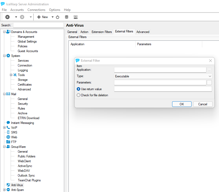
Task: Collapse the GroupWare tree node
Action: click(x=4, y=147)
